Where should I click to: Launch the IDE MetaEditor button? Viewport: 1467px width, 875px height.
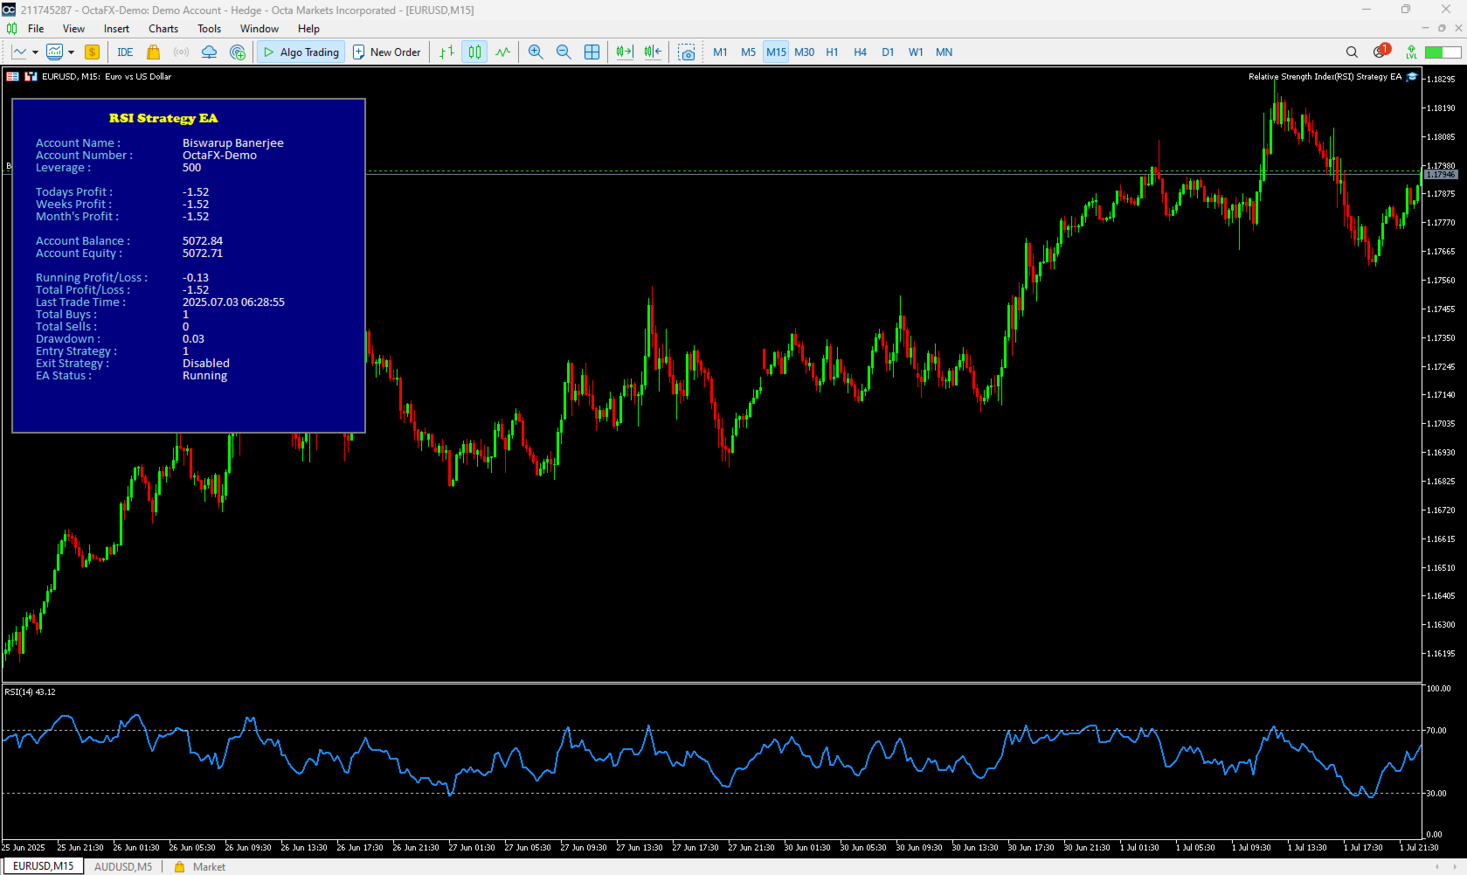coord(125,52)
